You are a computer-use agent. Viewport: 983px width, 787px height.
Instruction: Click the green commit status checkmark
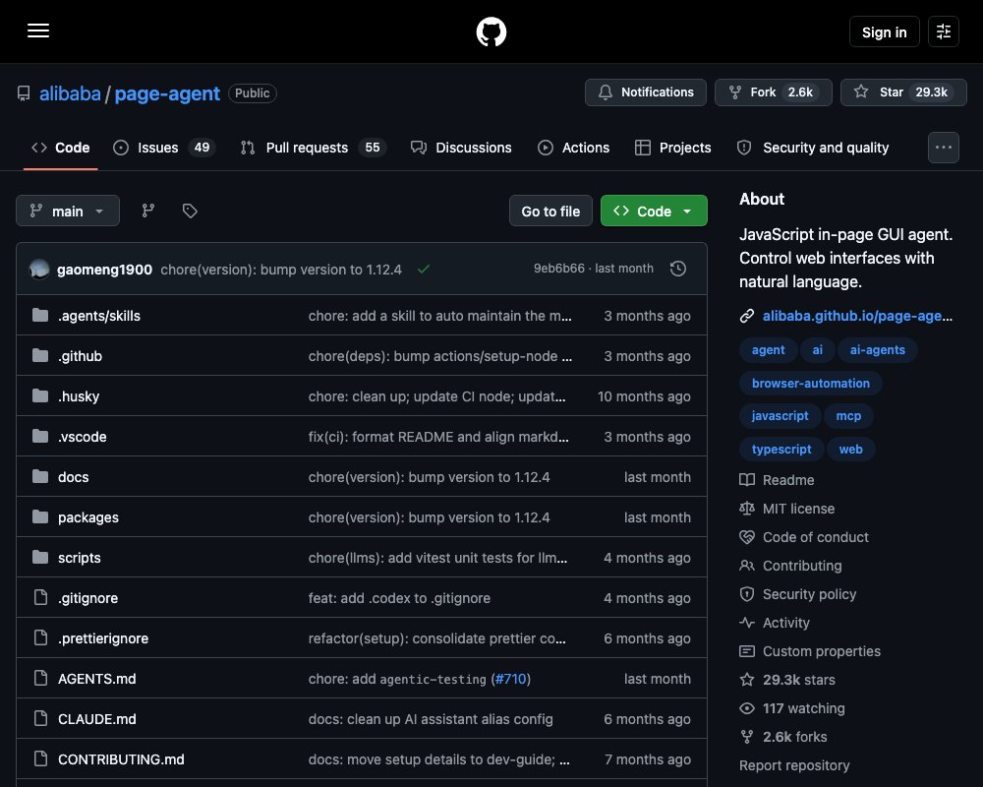pos(423,270)
